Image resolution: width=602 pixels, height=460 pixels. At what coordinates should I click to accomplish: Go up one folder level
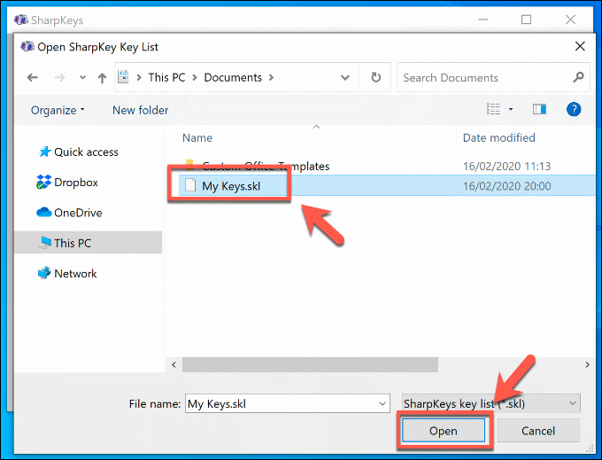(102, 78)
